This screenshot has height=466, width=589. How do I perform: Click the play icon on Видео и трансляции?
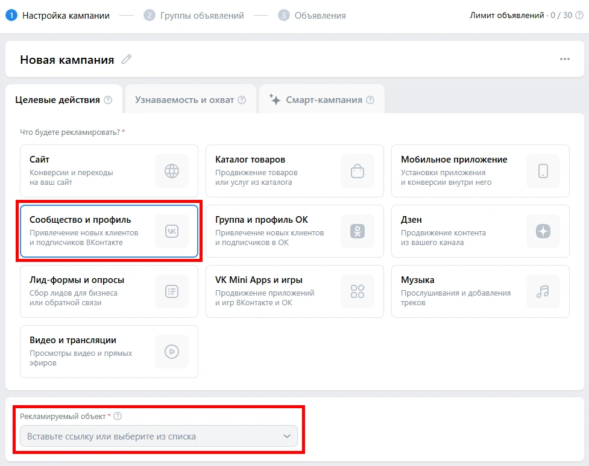click(172, 352)
